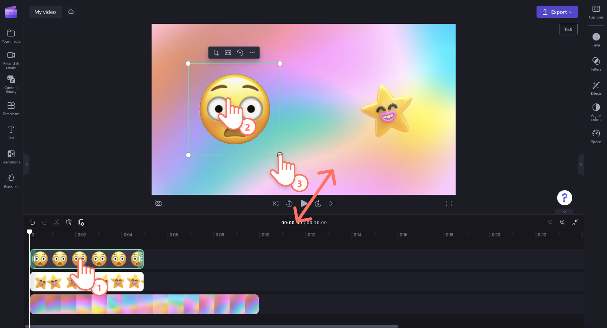The height and width of the screenshot is (328, 607).
Task: Click the cloud sync off icon
Action: click(71, 12)
